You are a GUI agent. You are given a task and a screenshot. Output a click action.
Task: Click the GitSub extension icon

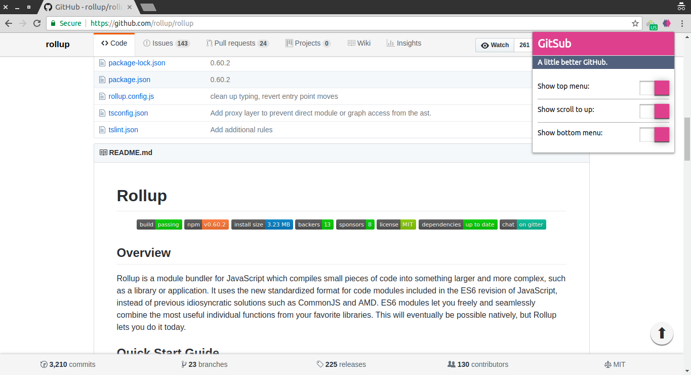pos(667,23)
